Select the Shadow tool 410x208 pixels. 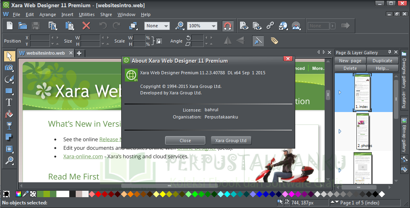coord(9,137)
